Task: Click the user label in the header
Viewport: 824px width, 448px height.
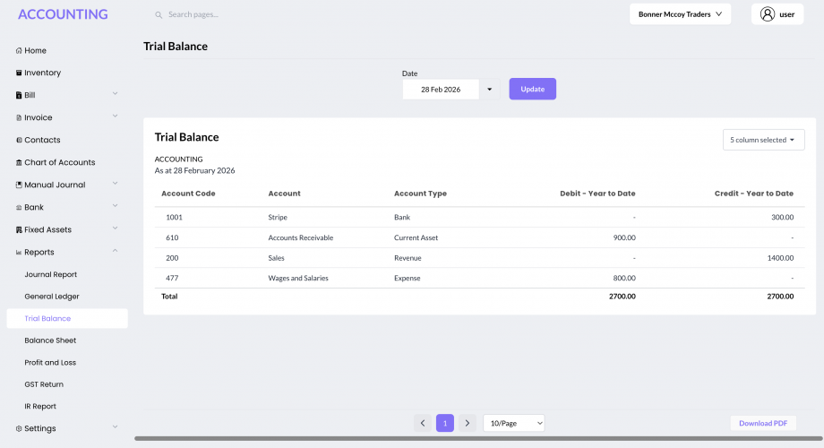Action: 786,14
